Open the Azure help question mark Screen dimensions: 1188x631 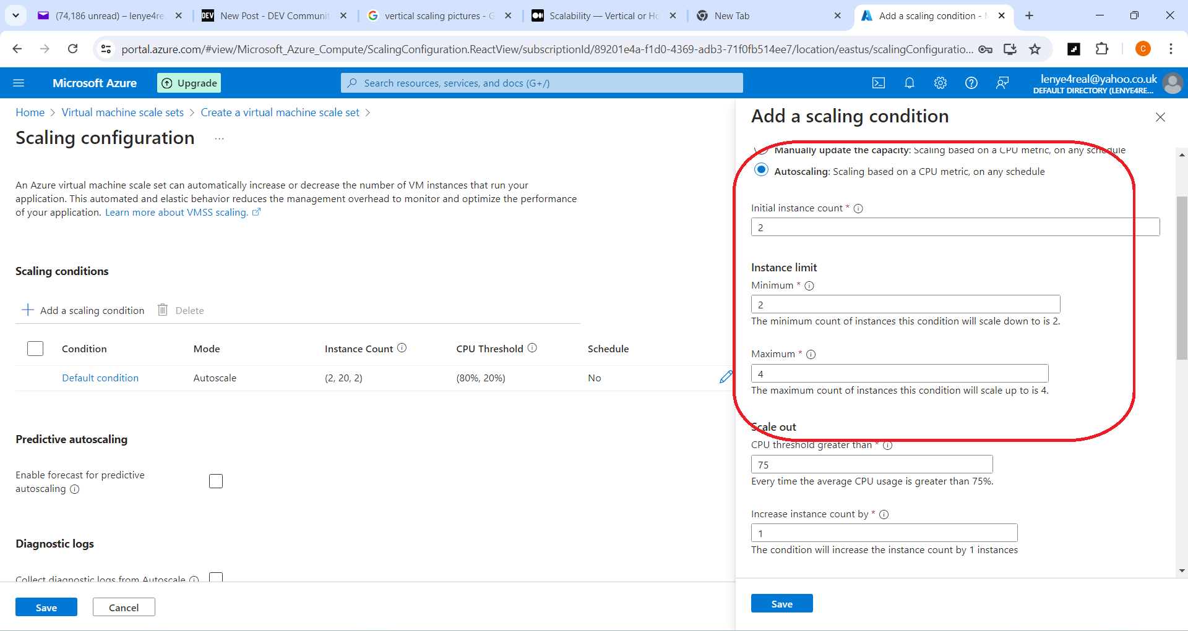[971, 83]
